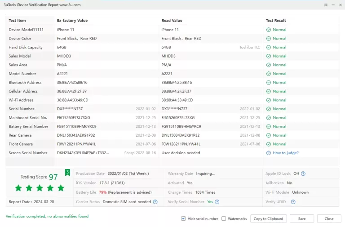Click the Normal check icon for Rear Camera
Screen dimensions: 345x227
pos(269,135)
